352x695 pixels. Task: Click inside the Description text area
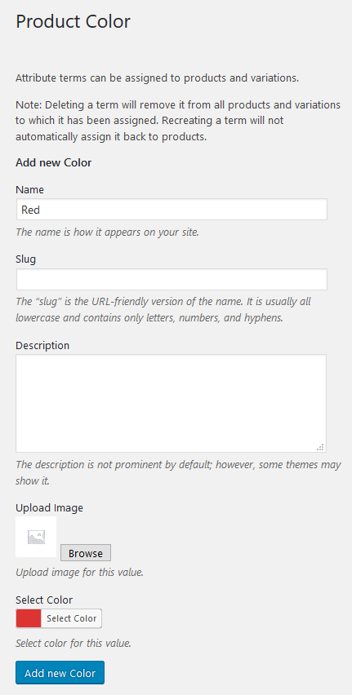click(x=172, y=403)
